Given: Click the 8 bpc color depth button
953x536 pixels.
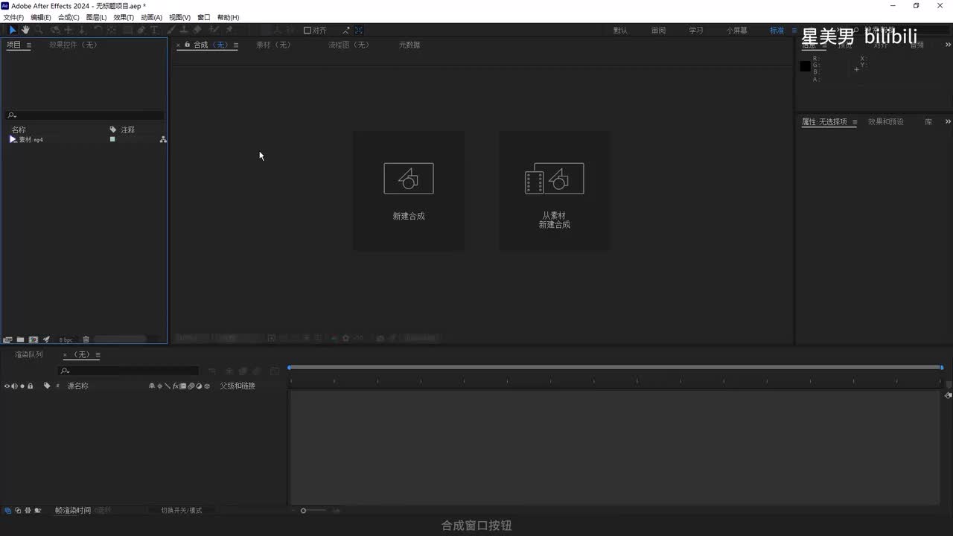Looking at the screenshot, I should pos(66,340).
